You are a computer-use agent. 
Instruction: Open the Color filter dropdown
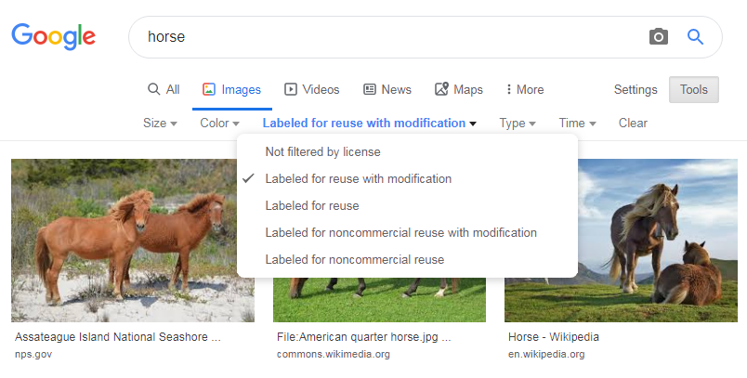[219, 124]
